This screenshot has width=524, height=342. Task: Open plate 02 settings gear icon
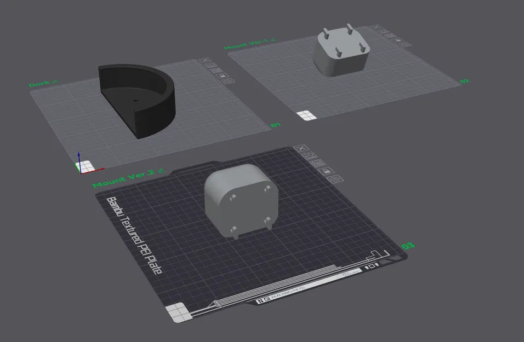click(x=405, y=44)
